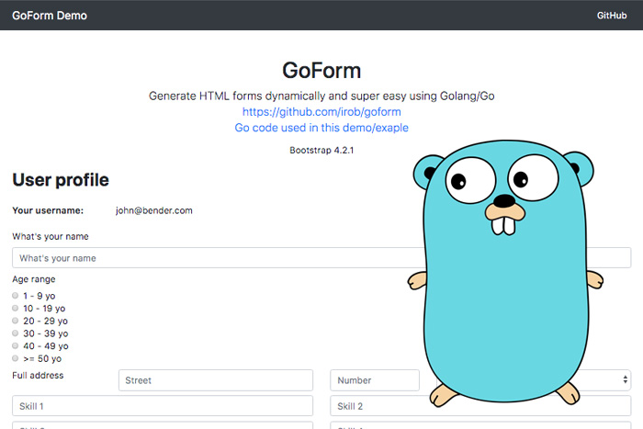Focus the Skill 1 input field
Screen dimensions: 643x429
pos(163,406)
